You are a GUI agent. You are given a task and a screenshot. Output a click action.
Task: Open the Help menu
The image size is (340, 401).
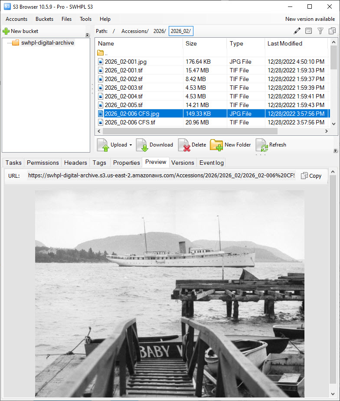tap(105, 19)
